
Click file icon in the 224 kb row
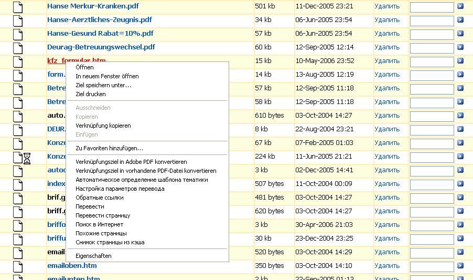coord(18,158)
